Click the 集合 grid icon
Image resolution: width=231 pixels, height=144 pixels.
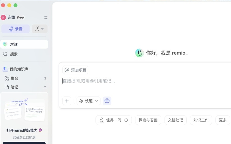(7, 78)
